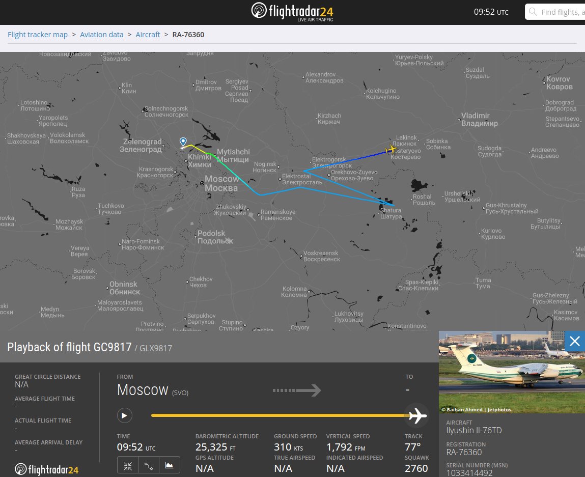Click the Moscow label on the map

(221, 183)
